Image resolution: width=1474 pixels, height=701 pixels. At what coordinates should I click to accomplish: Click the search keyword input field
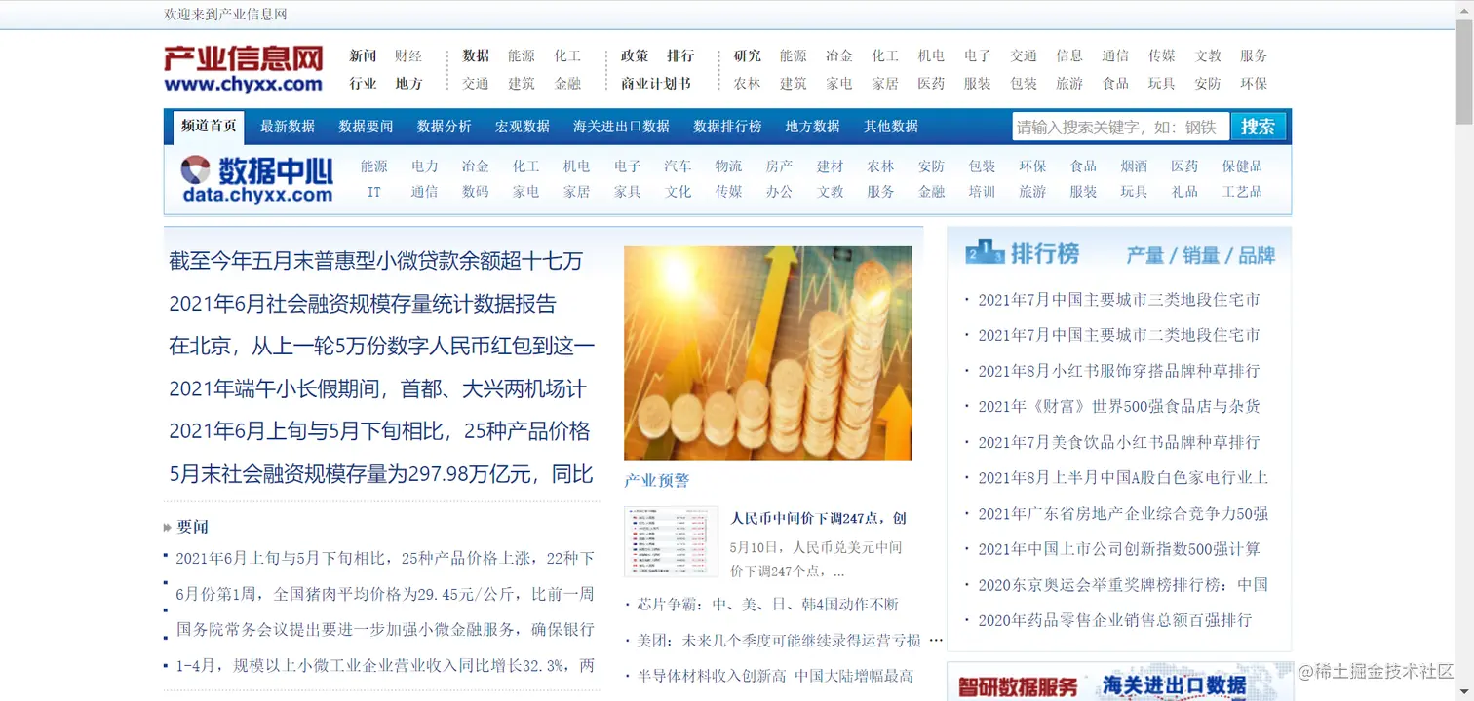pos(1121,126)
